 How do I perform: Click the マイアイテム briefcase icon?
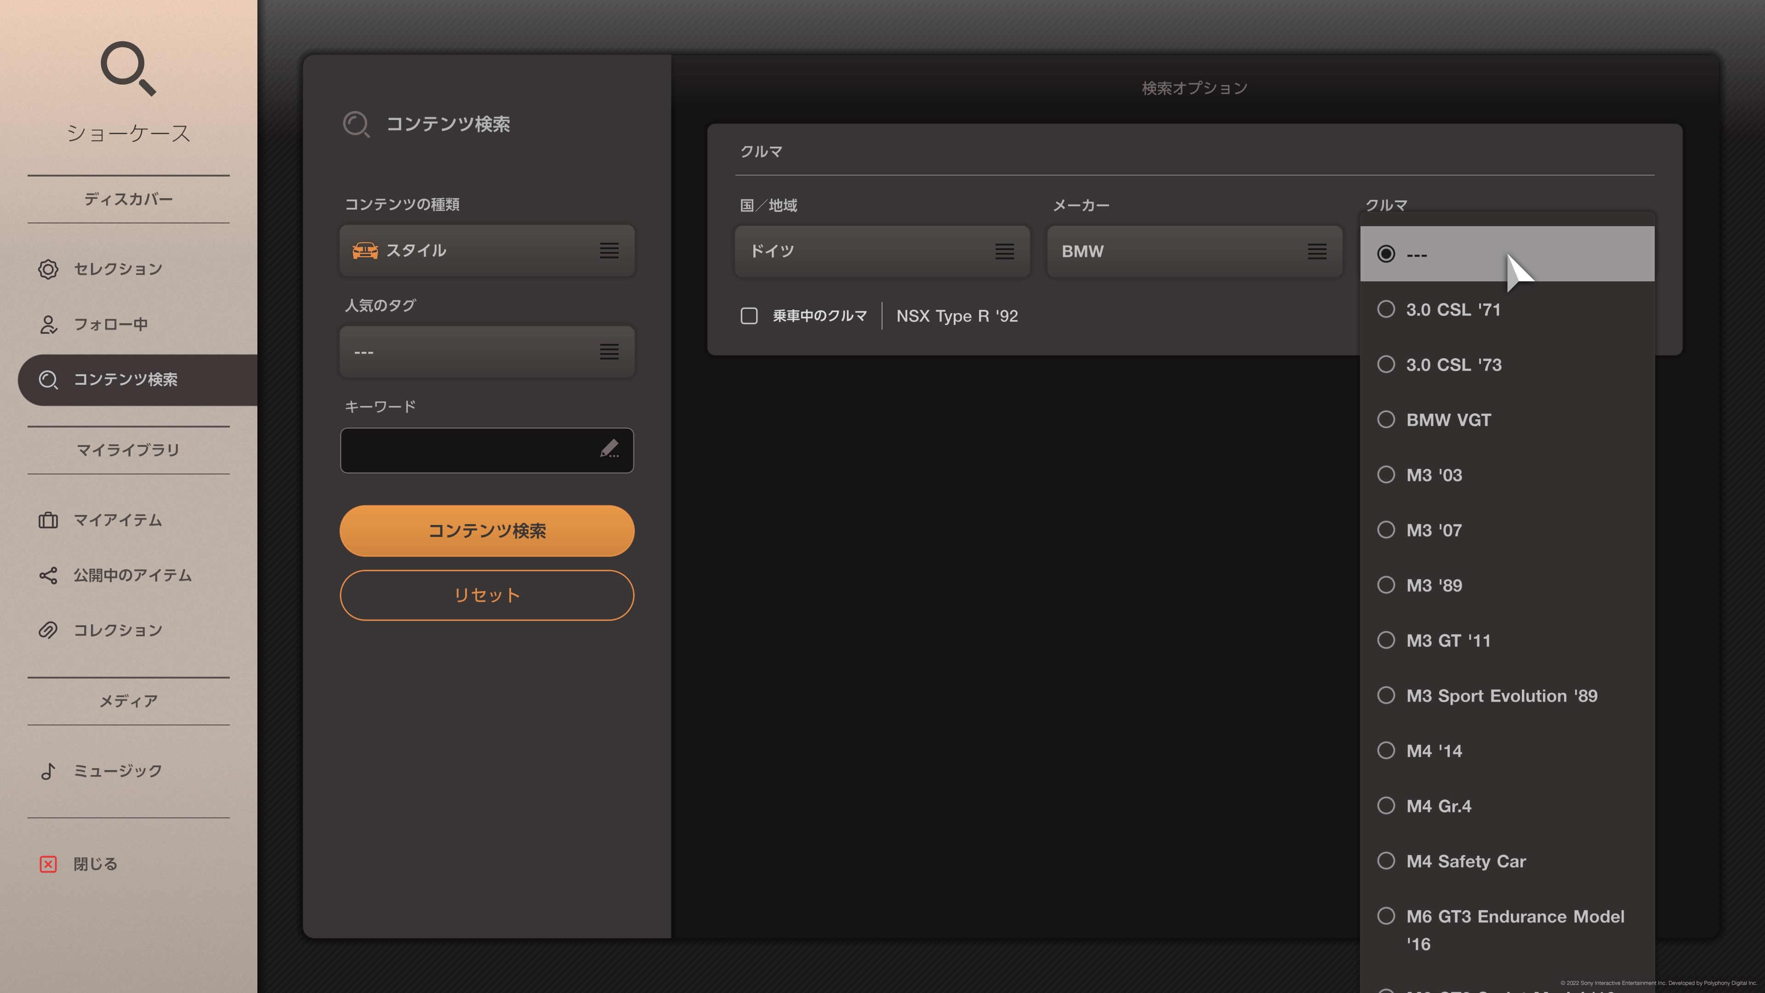point(48,520)
